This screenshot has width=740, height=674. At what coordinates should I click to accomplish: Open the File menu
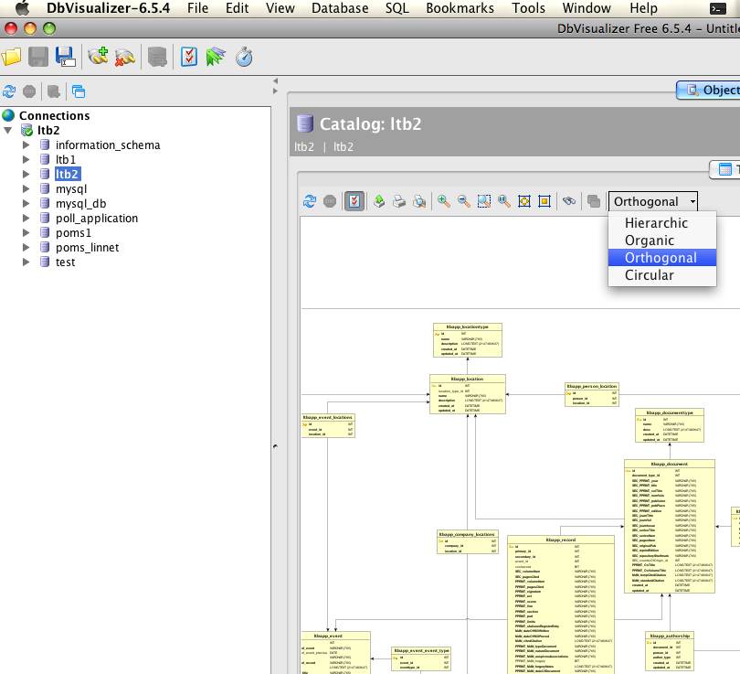pyautogui.click(x=197, y=8)
